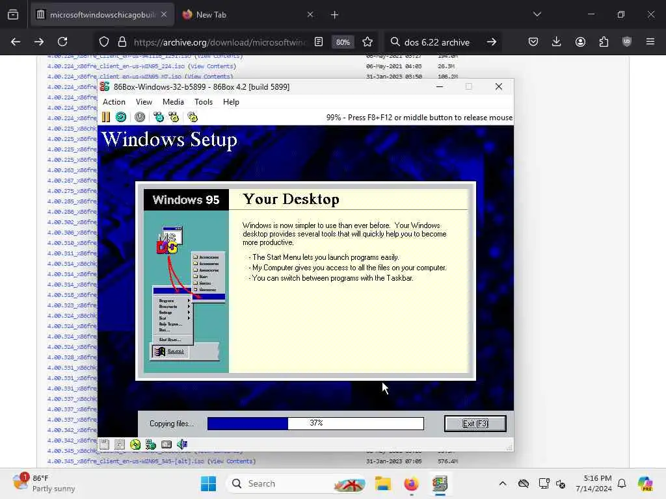Open the Tools menu in 86Box
The width and height of the screenshot is (666, 499).
point(204,102)
